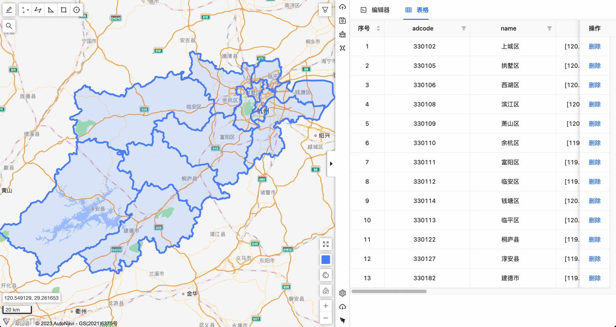Open the name column filter dropdown
Screen dimensions: 616x327
[x=549, y=28]
